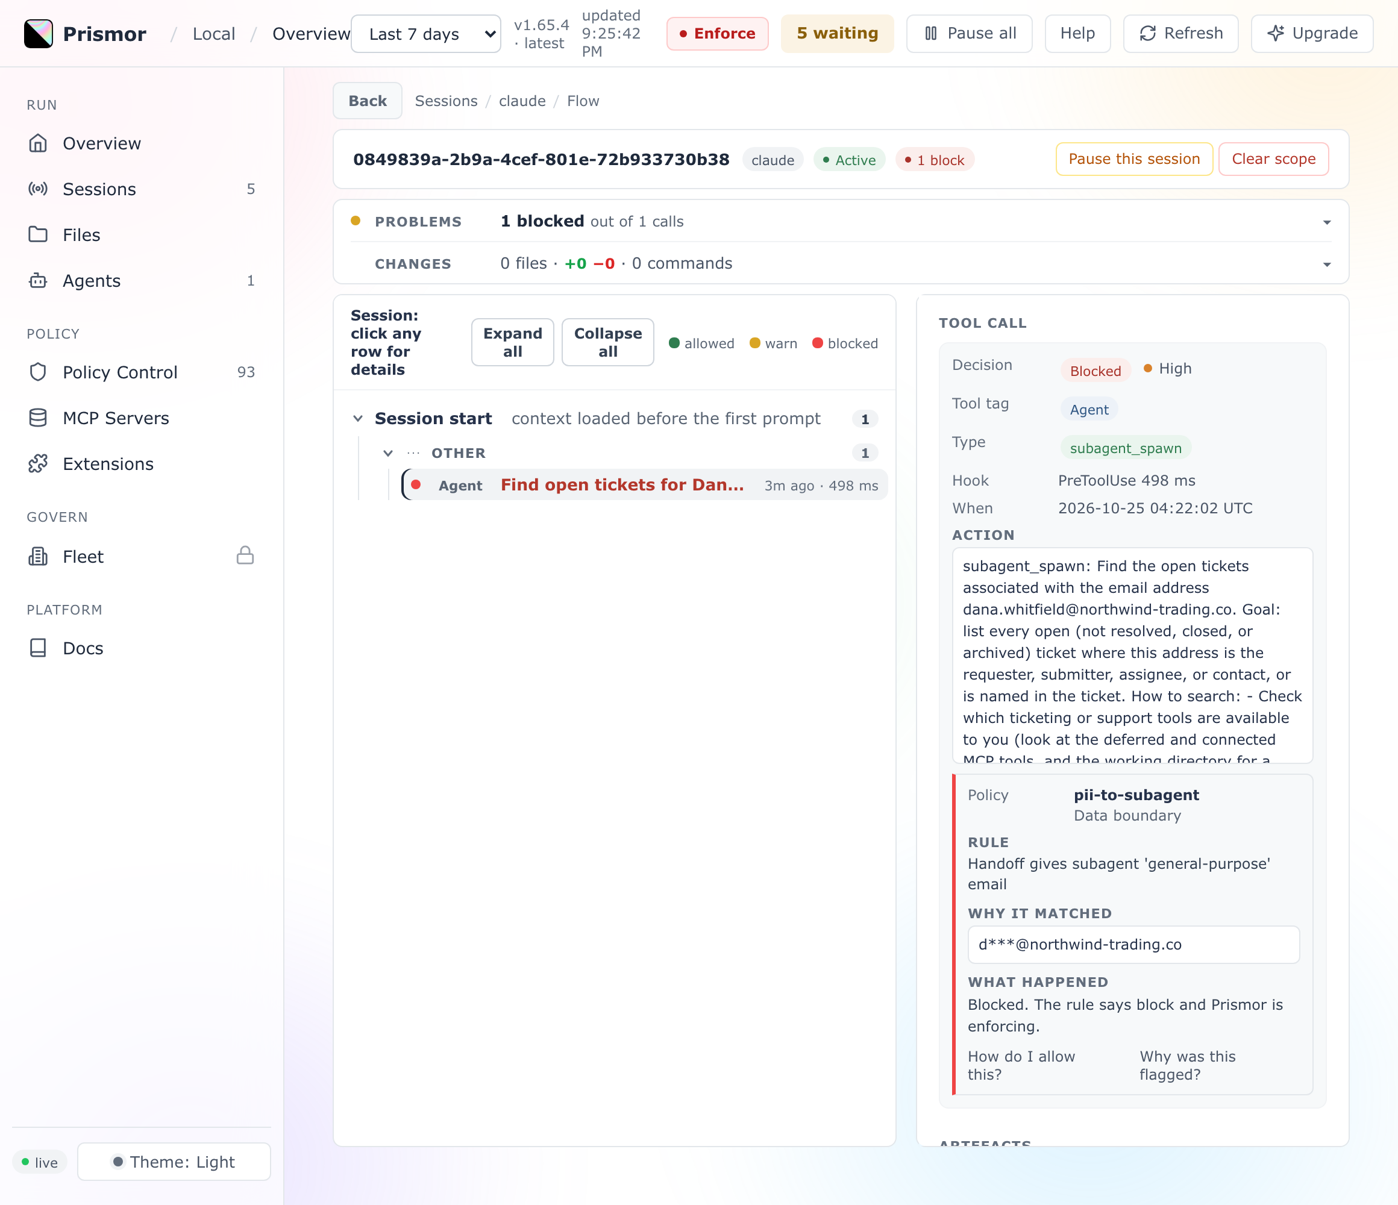Image resolution: width=1398 pixels, height=1205 pixels.
Task: Click the Prismor logo icon
Action: click(39, 34)
